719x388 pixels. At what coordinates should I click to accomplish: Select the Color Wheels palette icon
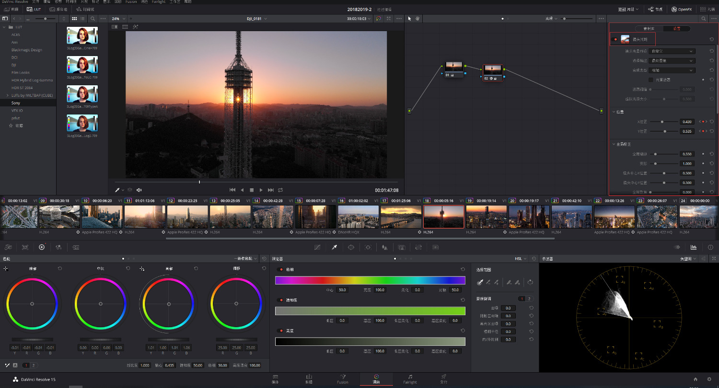click(42, 247)
